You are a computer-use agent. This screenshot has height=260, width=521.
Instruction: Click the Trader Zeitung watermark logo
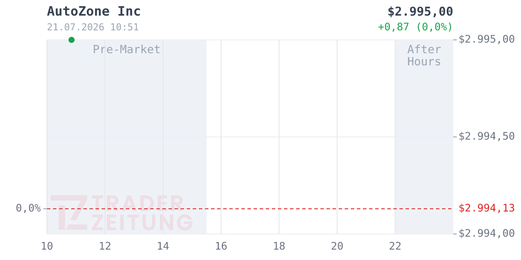point(122,213)
